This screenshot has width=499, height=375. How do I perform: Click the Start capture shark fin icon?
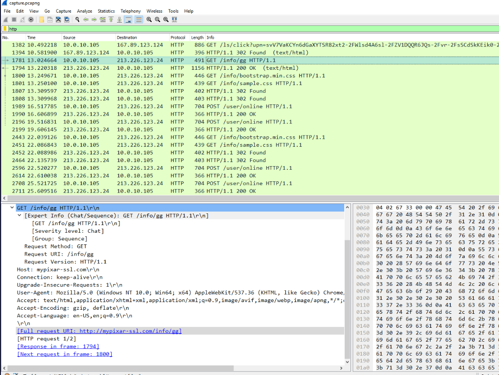pyautogui.click(x=5, y=19)
